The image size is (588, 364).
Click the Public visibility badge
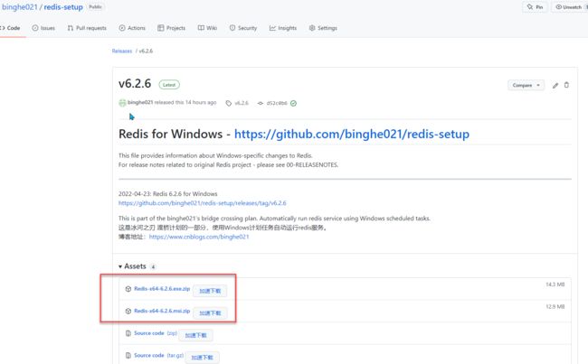pyautogui.click(x=95, y=6)
